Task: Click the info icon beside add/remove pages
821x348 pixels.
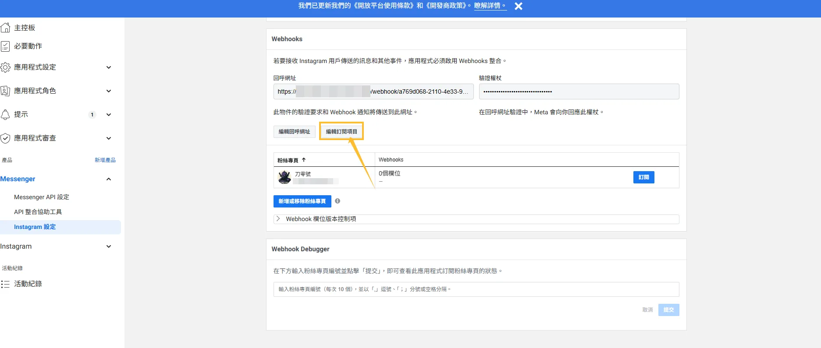Action: [x=338, y=201]
